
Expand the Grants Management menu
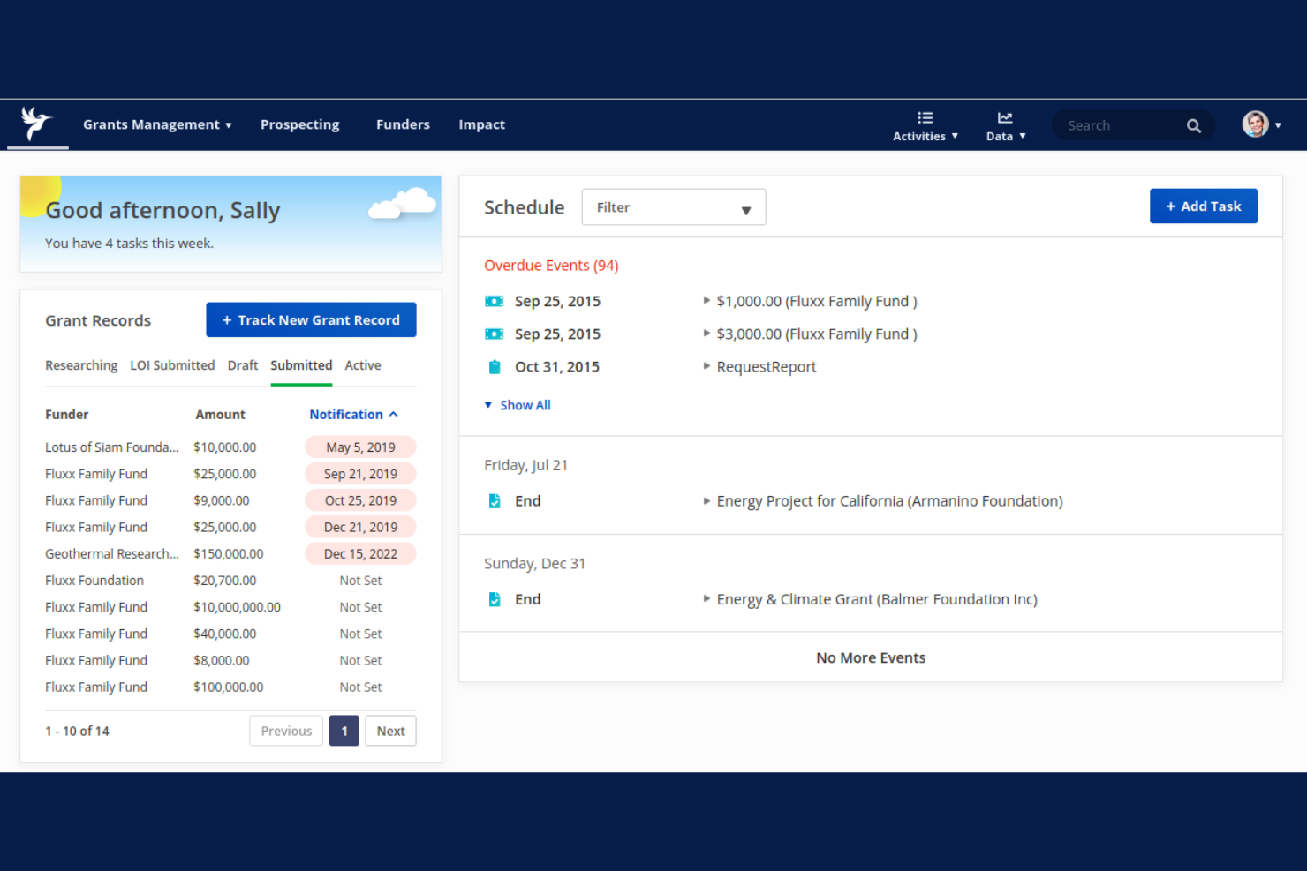click(x=157, y=124)
